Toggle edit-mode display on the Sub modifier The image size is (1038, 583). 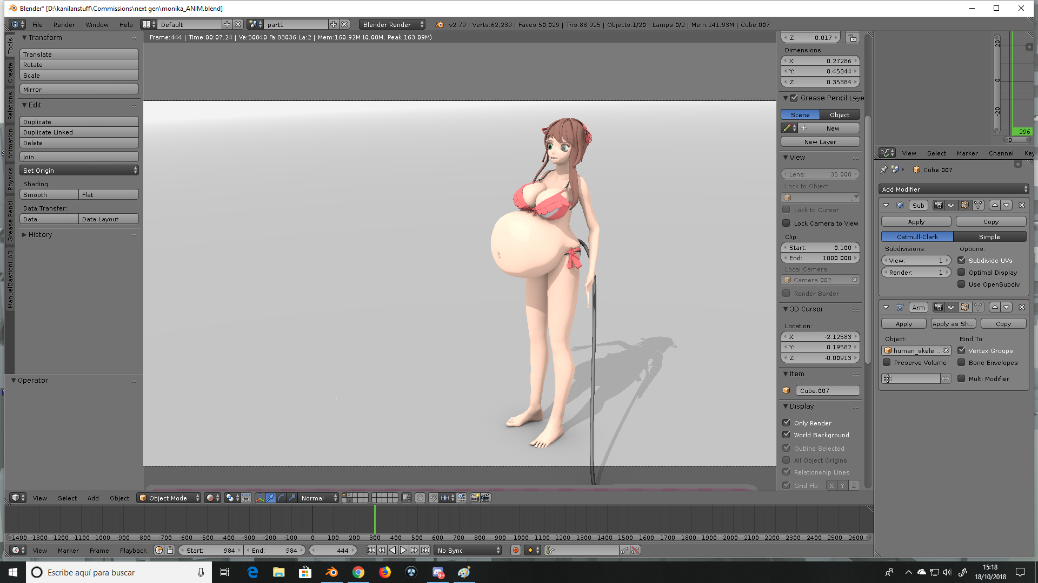tap(964, 205)
